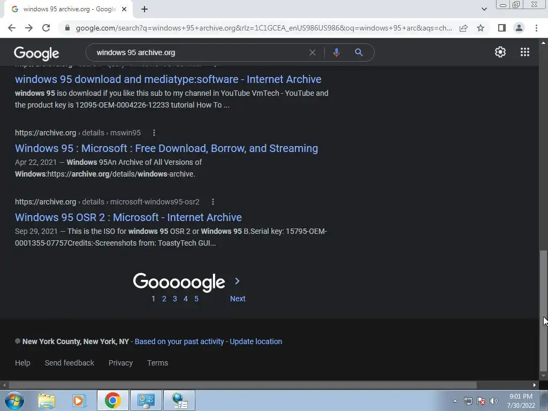Screen dimensions: 548x411
Task: Go to results page 4
Action: (x=186, y=299)
